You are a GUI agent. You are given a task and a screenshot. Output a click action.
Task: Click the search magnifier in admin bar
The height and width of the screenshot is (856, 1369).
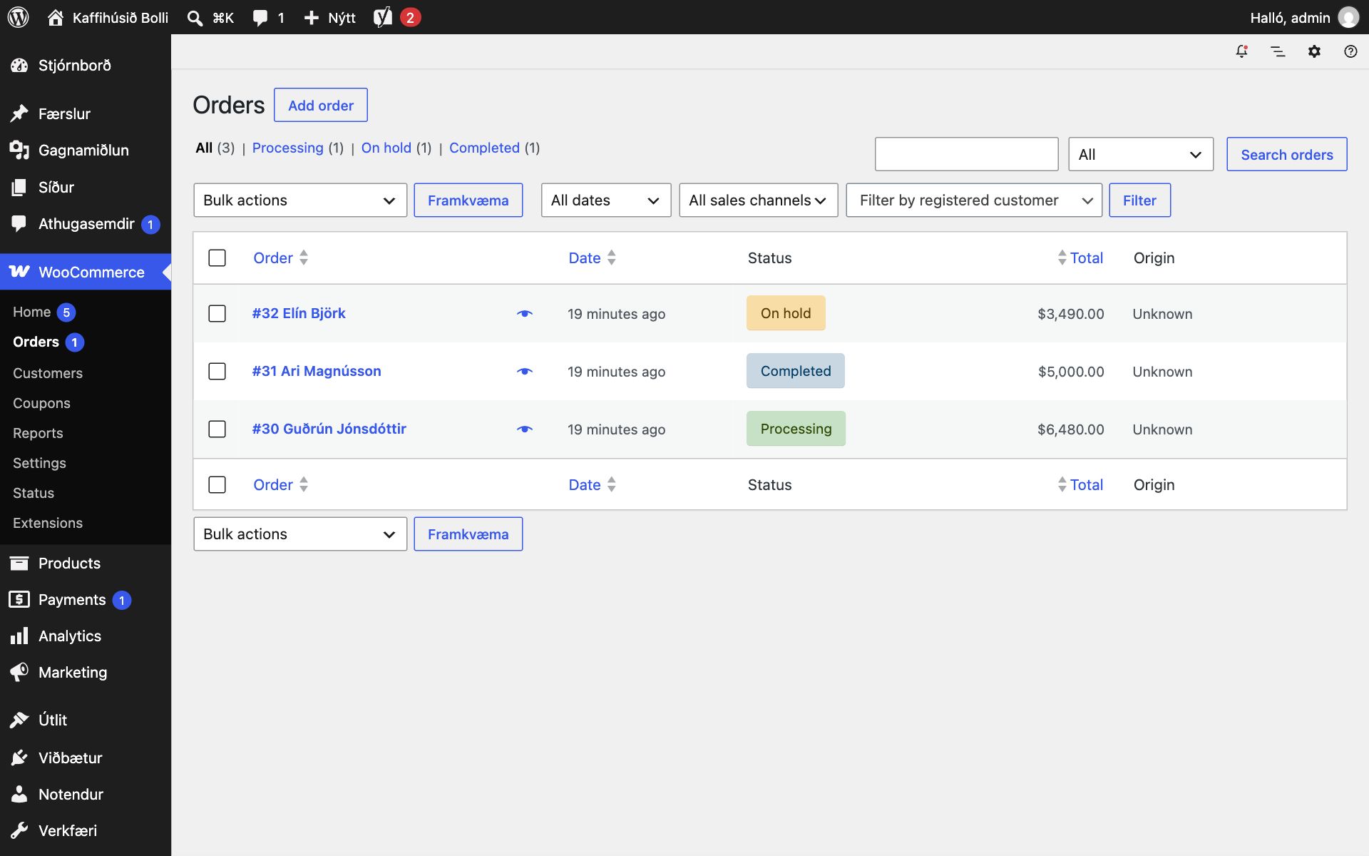click(195, 18)
